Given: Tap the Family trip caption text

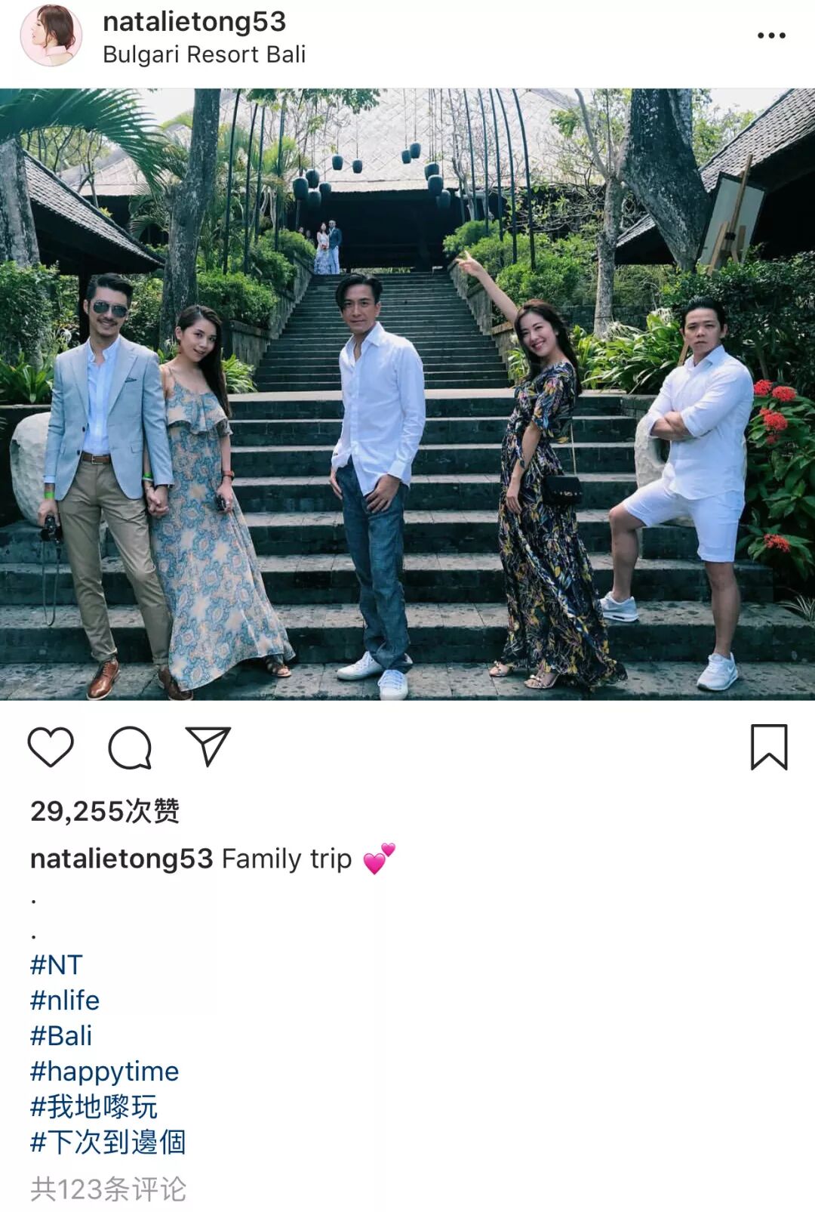Looking at the screenshot, I should tap(287, 859).
